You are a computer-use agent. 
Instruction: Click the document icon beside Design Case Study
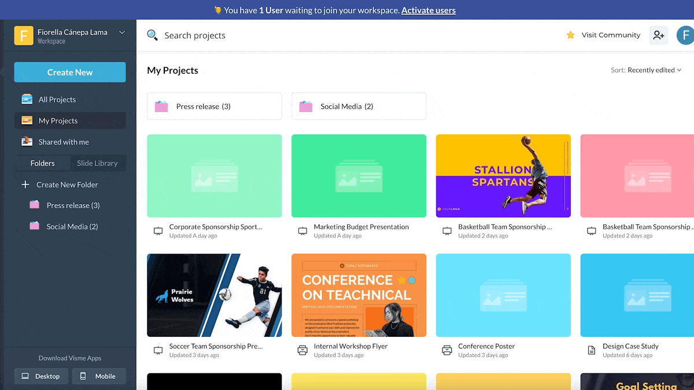591,350
